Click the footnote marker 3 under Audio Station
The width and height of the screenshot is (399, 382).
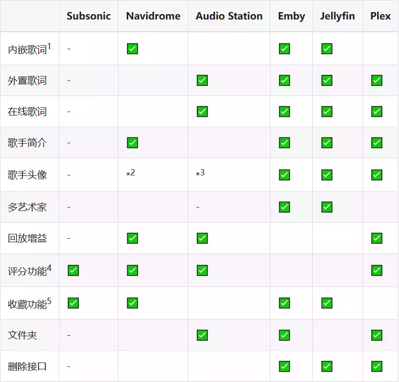pyautogui.click(x=200, y=172)
